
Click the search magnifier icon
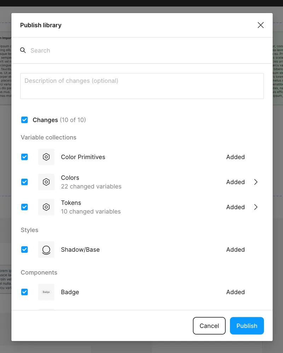tap(23, 50)
